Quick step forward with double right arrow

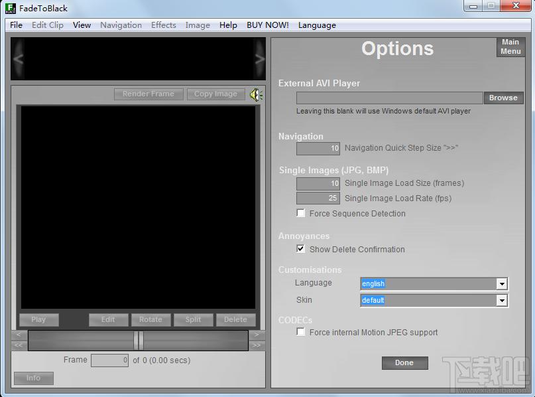257,345
